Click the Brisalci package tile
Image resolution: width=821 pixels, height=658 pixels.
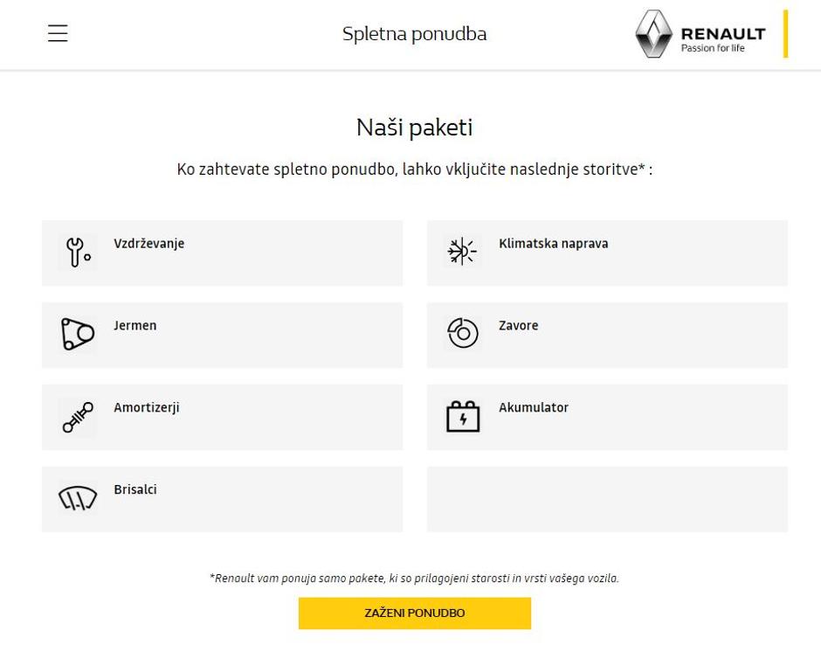[x=222, y=499]
